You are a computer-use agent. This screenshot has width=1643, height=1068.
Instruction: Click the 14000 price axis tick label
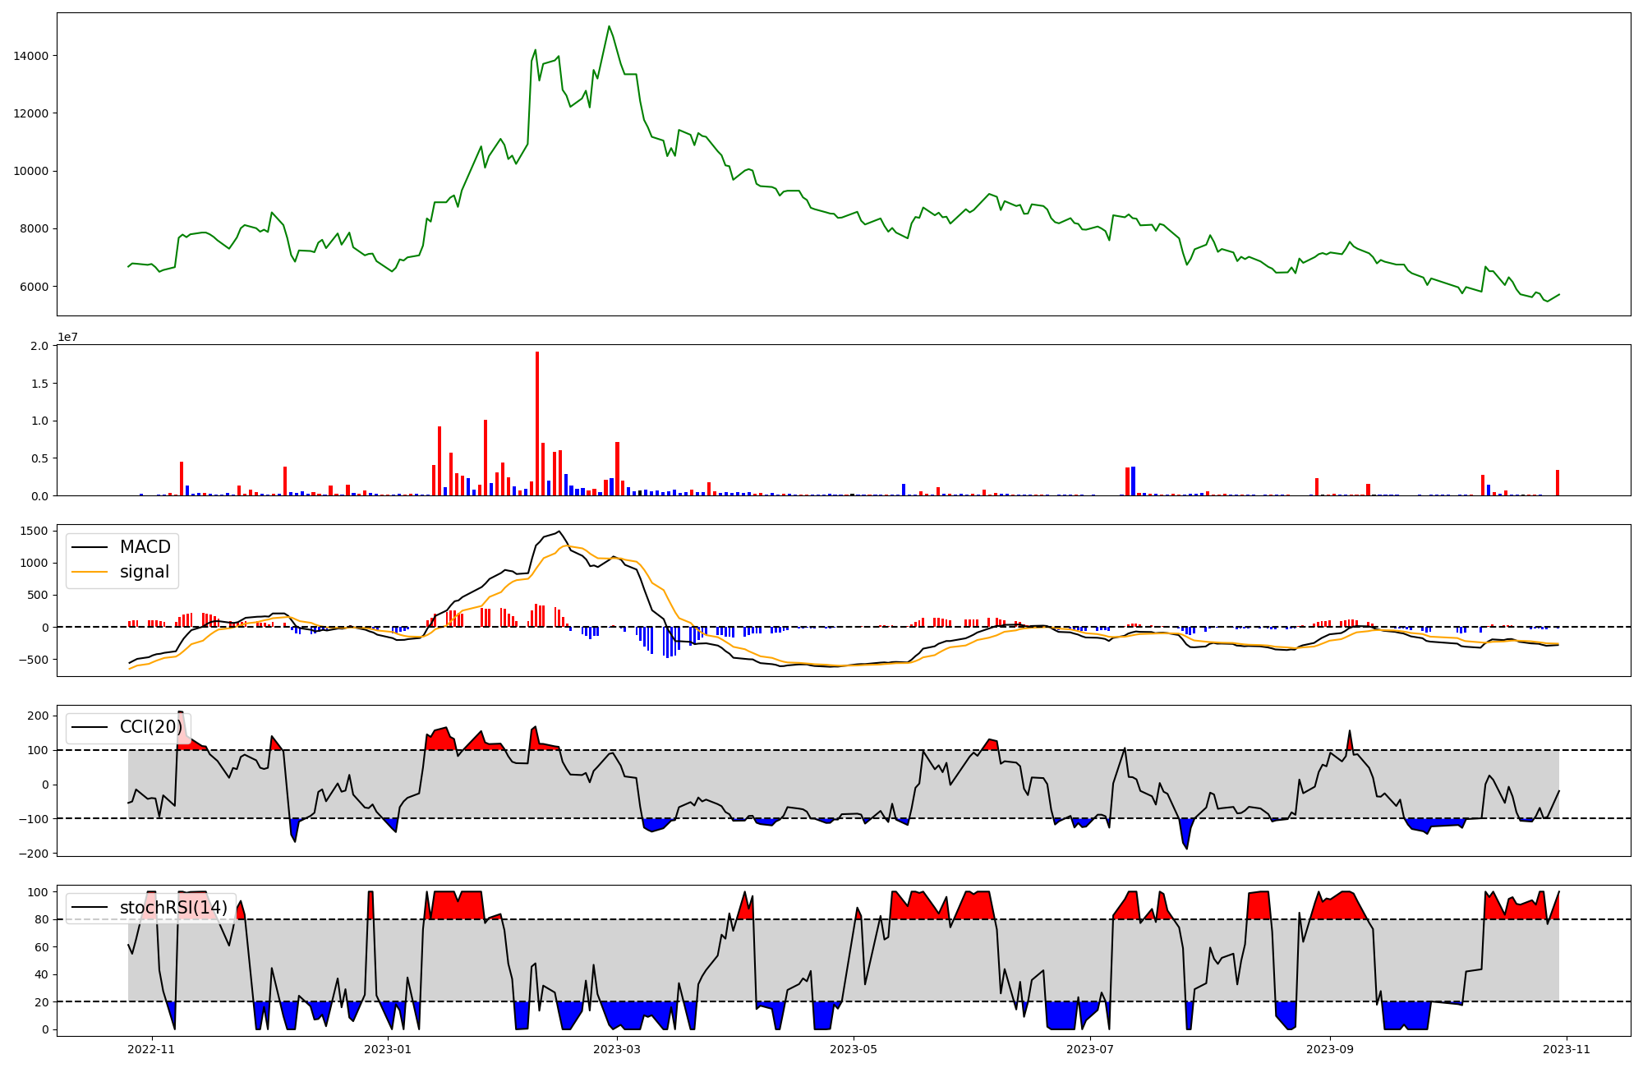(30, 56)
